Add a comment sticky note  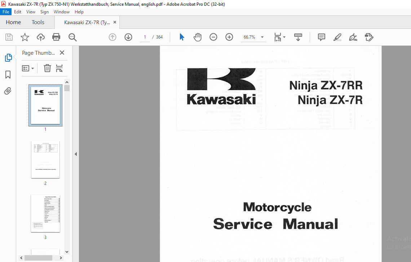tap(321, 37)
